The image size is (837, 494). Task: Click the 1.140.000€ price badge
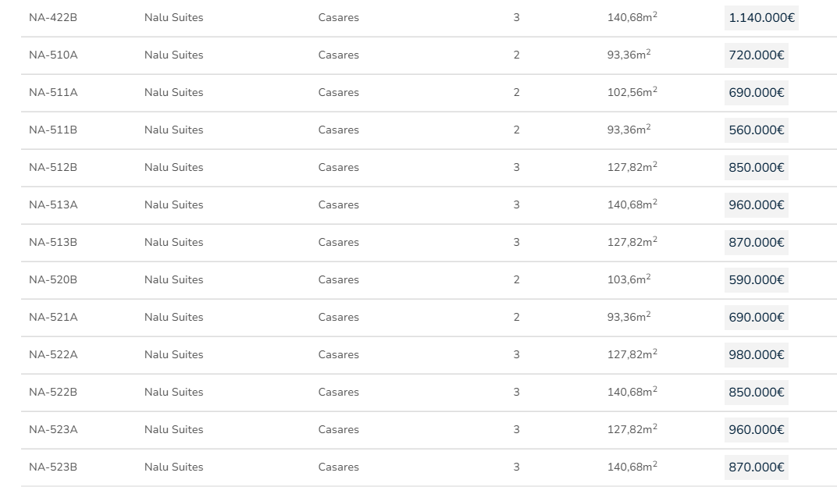click(761, 18)
